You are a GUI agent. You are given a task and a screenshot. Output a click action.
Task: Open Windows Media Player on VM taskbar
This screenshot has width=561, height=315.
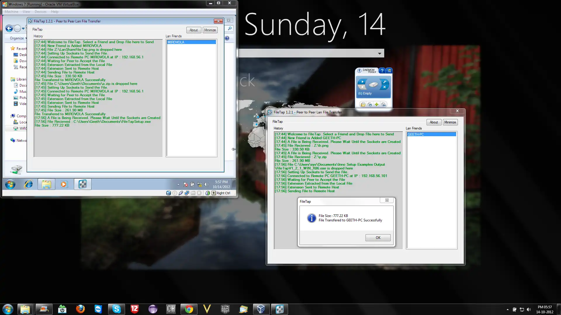pos(64,184)
